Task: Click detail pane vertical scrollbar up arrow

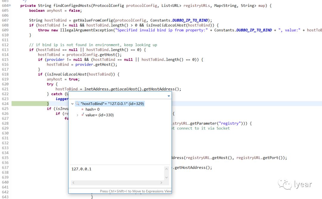Action: click(x=167, y=169)
